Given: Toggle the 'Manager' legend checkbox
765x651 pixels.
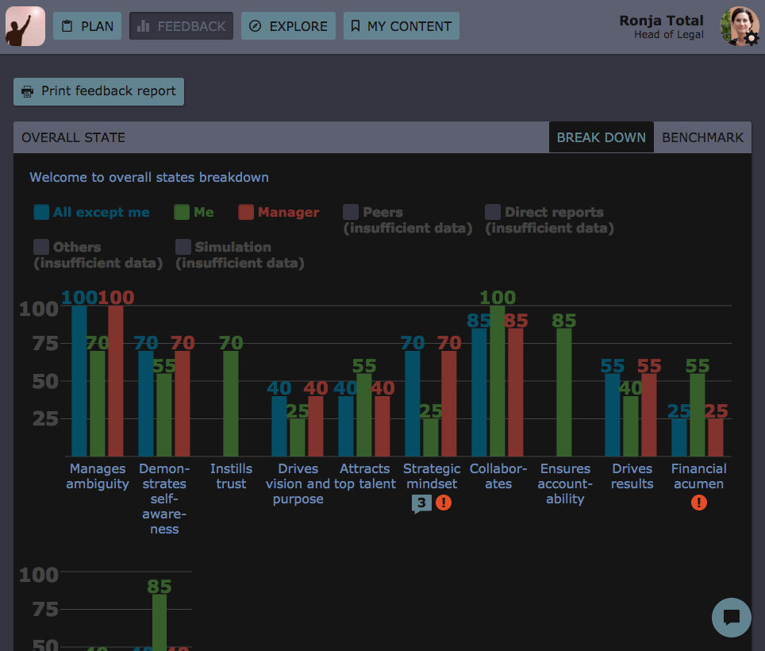Looking at the screenshot, I should tap(246, 212).
